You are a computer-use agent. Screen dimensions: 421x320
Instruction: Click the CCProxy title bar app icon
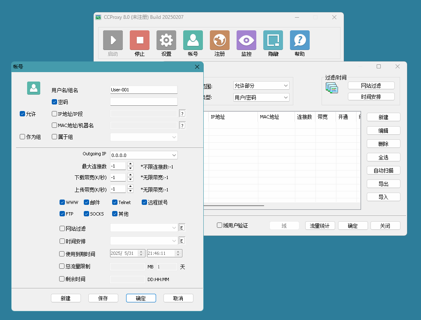98,17
